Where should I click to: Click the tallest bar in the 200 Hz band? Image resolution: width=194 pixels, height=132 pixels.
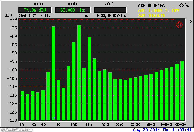point(79,73)
